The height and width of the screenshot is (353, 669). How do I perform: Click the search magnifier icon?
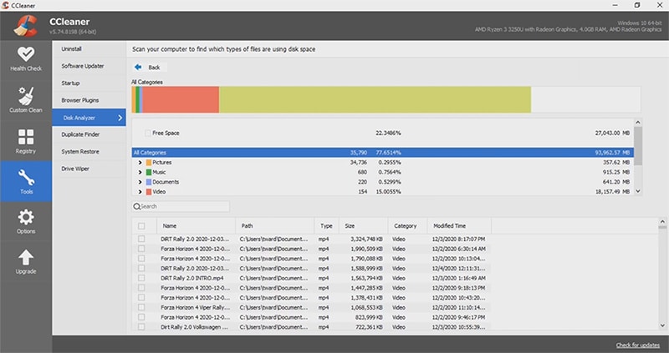pyautogui.click(x=137, y=206)
